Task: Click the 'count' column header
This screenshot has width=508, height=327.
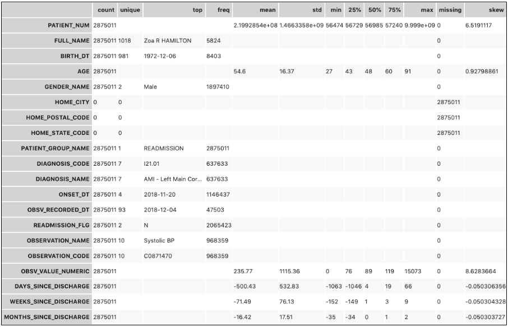Action: pyautogui.click(x=105, y=10)
